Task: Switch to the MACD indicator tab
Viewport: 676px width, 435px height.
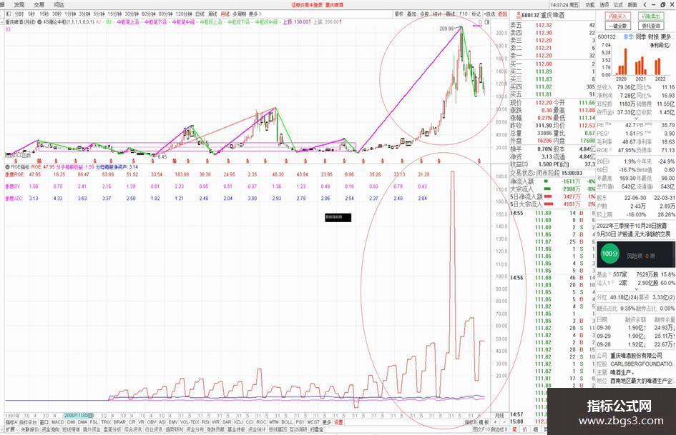Action: tap(57, 423)
